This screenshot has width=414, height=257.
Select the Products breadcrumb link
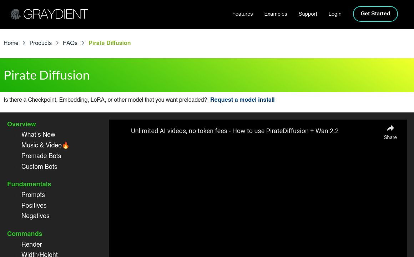41,43
